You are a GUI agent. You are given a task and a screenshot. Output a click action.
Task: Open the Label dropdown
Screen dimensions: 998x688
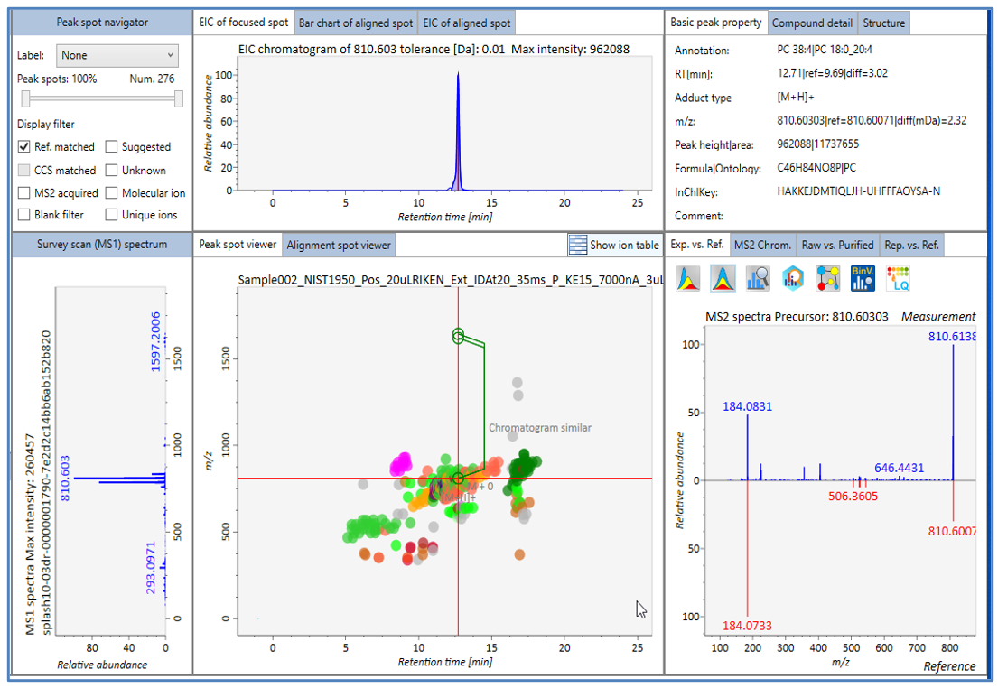pyautogui.click(x=117, y=55)
